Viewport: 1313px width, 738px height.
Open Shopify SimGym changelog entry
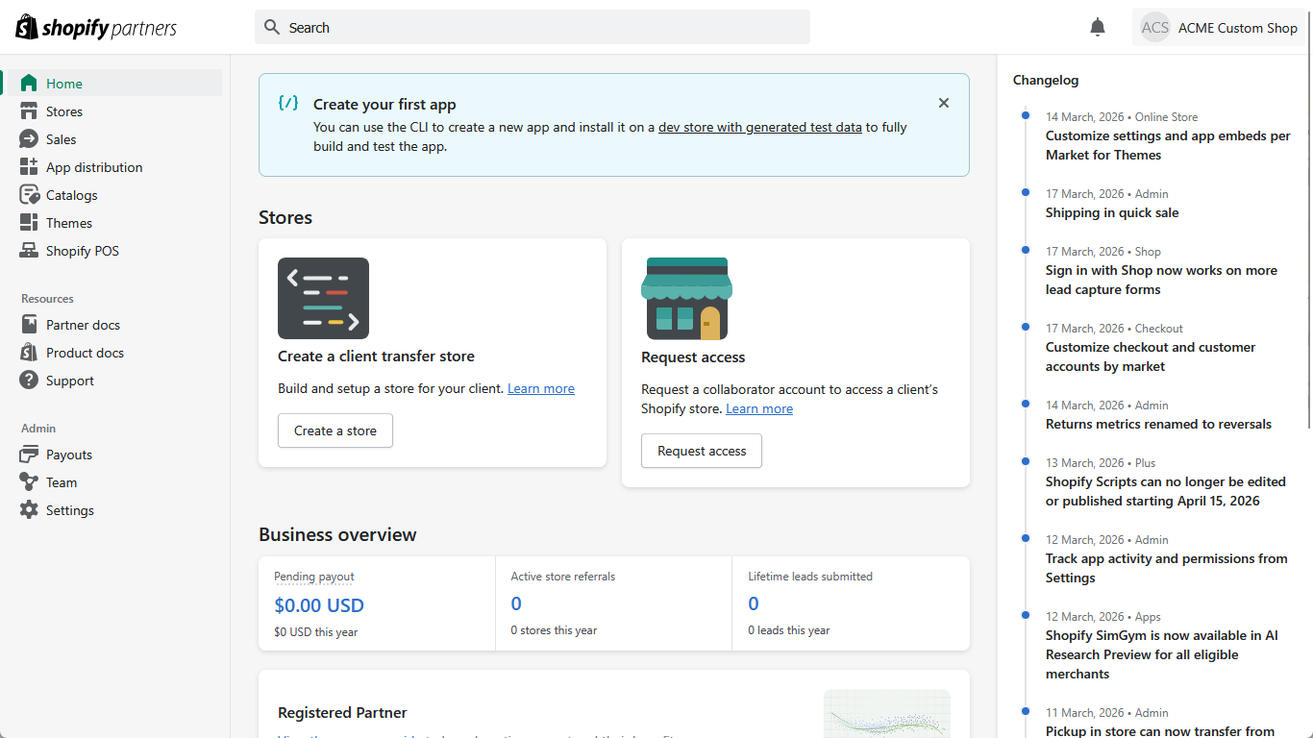click(x=1162, y=654)
